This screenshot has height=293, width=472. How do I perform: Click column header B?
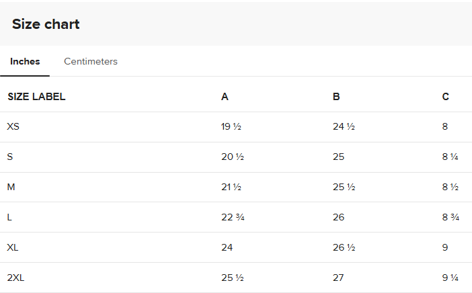336,97
